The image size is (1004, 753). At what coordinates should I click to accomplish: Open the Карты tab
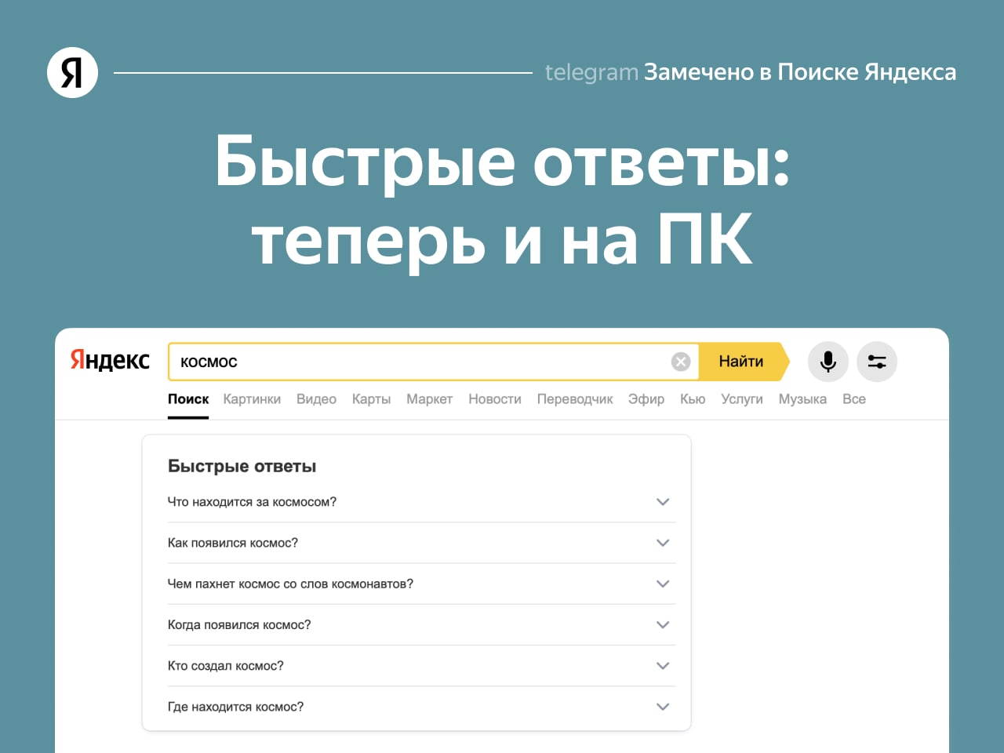pyautogui.click(x=371, y=399)
